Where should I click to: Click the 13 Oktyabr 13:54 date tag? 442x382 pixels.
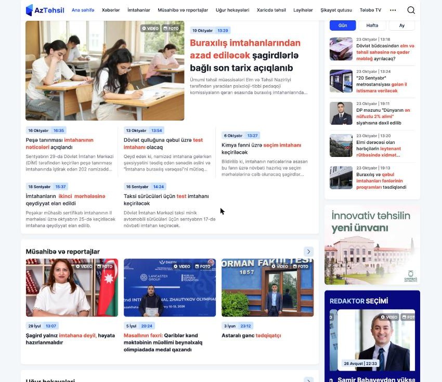pyautogui.click(x=144, y=130)
